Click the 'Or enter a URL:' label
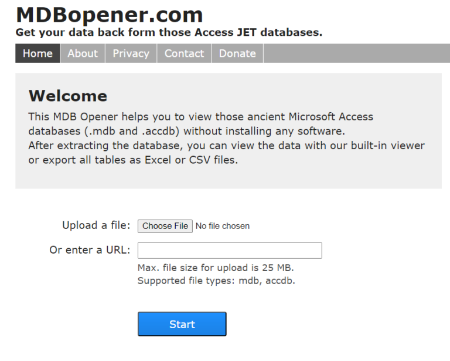The height and width of the screenshot is (361, 450). click(x=90, y=250)
